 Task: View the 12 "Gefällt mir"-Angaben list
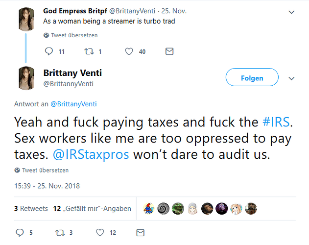coord(92,208)
